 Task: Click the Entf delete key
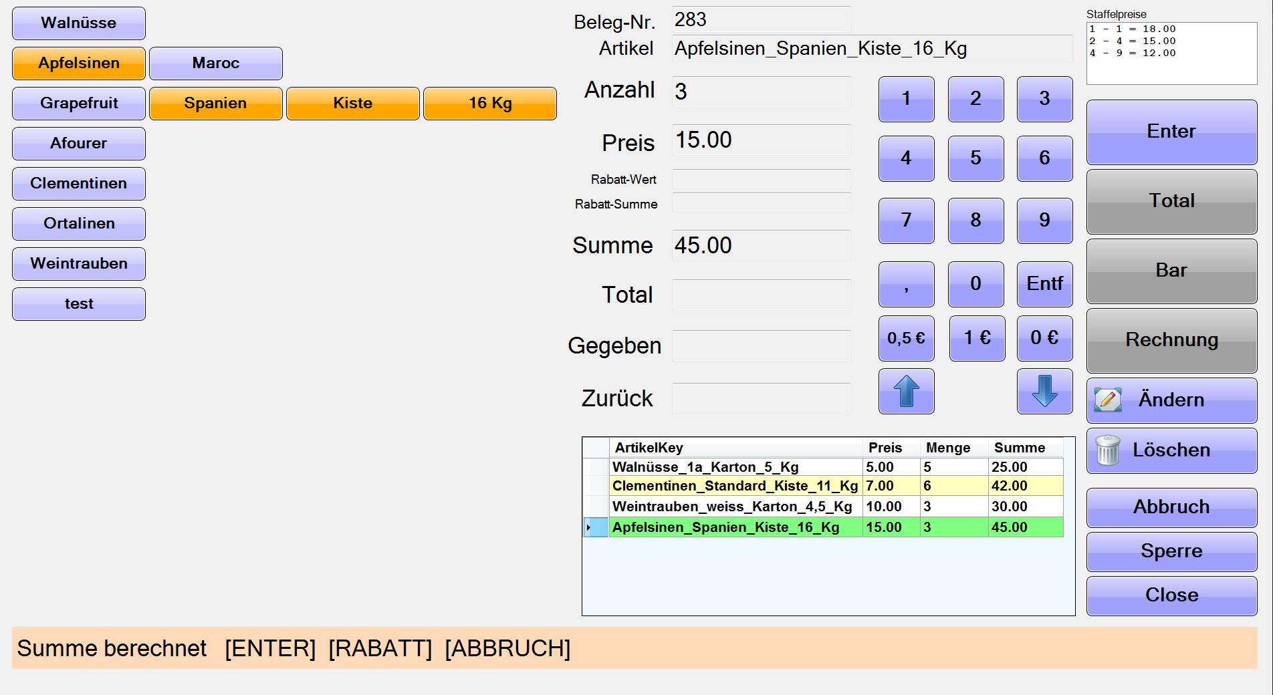(x=1044, y=284)
